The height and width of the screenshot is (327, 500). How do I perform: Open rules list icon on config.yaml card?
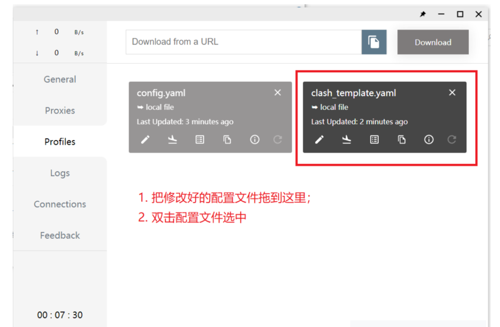tap(200, 140)
